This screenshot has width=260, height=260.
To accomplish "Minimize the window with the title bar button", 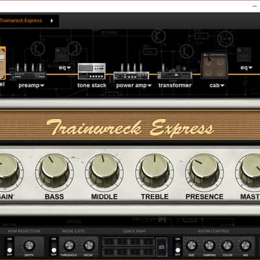I will pos(255,6).
